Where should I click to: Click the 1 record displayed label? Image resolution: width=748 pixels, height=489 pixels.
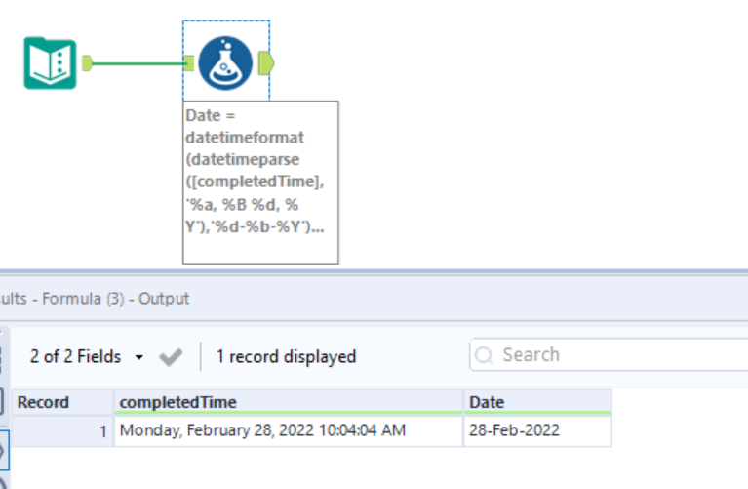(x=286, y=357)
